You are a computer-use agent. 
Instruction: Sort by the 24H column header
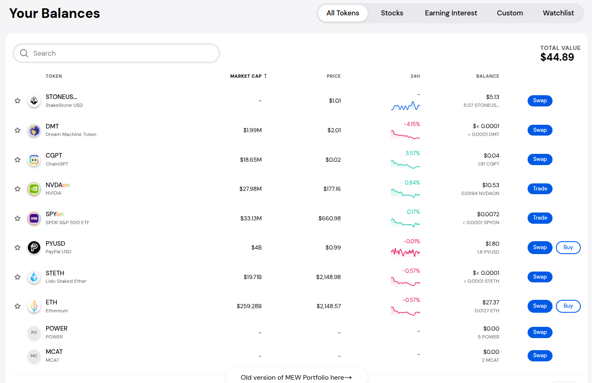tap(415, 76)
